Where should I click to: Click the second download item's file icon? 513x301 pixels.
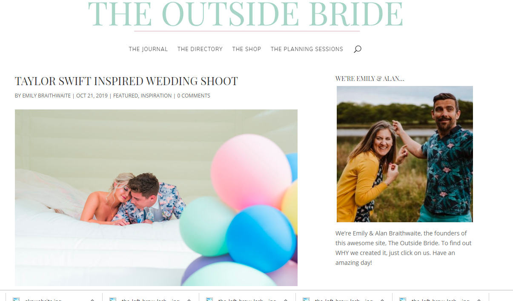click(113, 299)
